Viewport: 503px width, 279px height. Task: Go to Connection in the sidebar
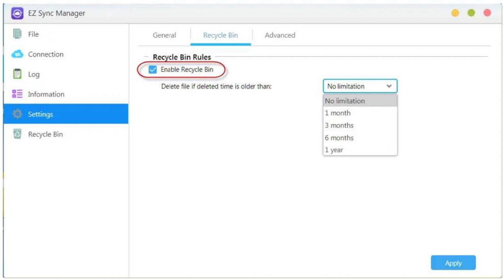coord(66,54)
